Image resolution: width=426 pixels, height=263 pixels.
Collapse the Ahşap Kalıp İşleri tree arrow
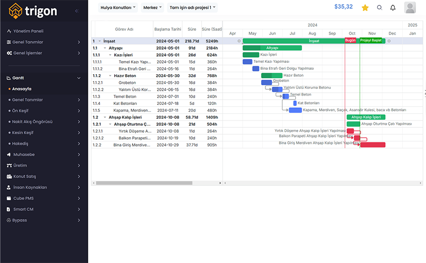click(x=105, y=118)
